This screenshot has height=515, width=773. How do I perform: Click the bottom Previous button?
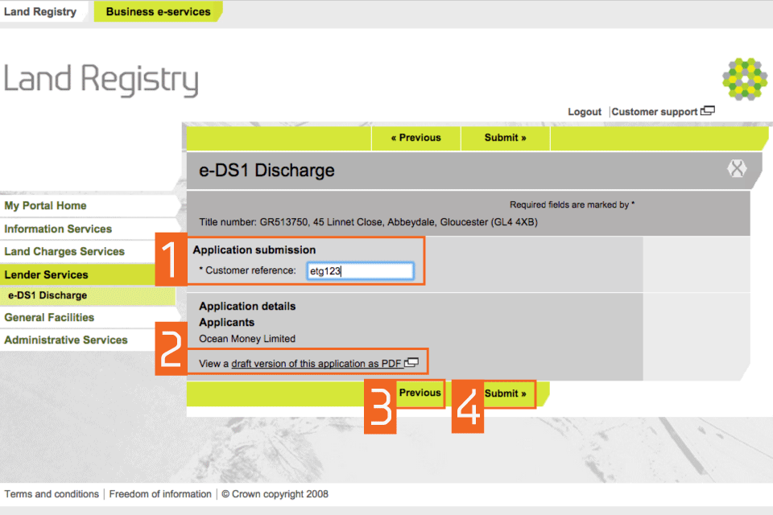[420, 393]
